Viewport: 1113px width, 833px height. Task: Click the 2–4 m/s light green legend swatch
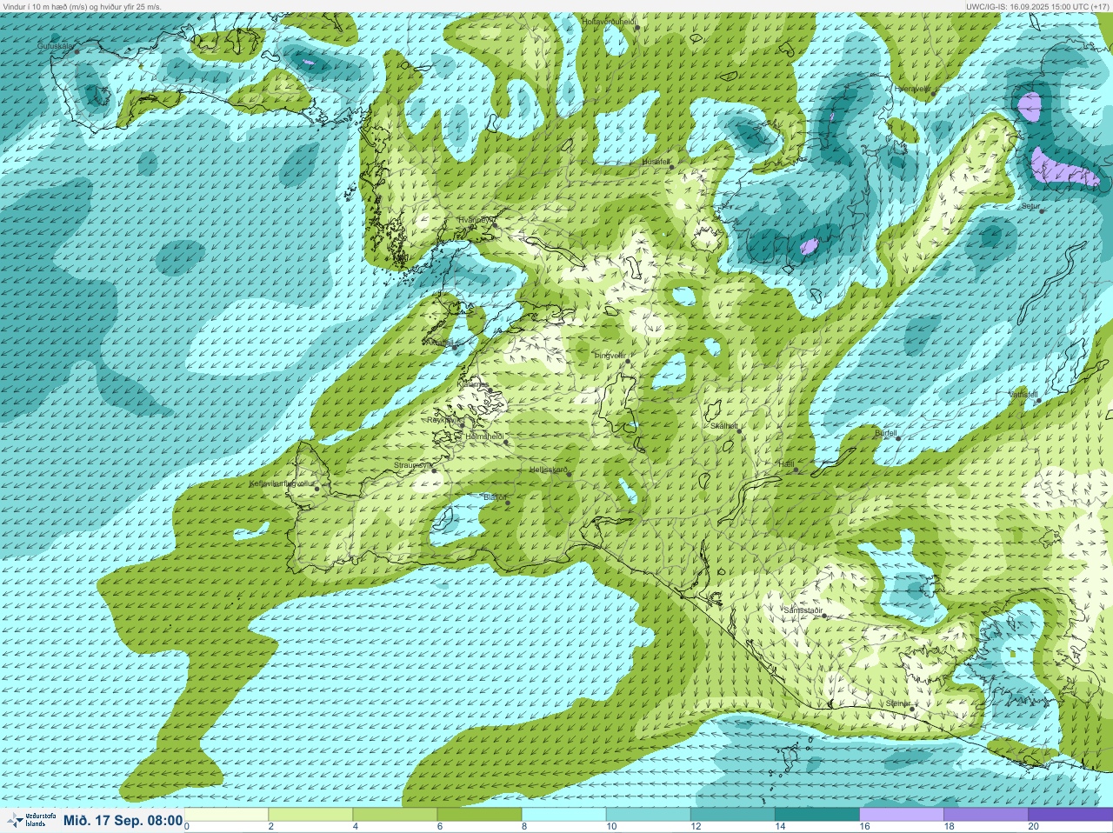pos(310,815)
